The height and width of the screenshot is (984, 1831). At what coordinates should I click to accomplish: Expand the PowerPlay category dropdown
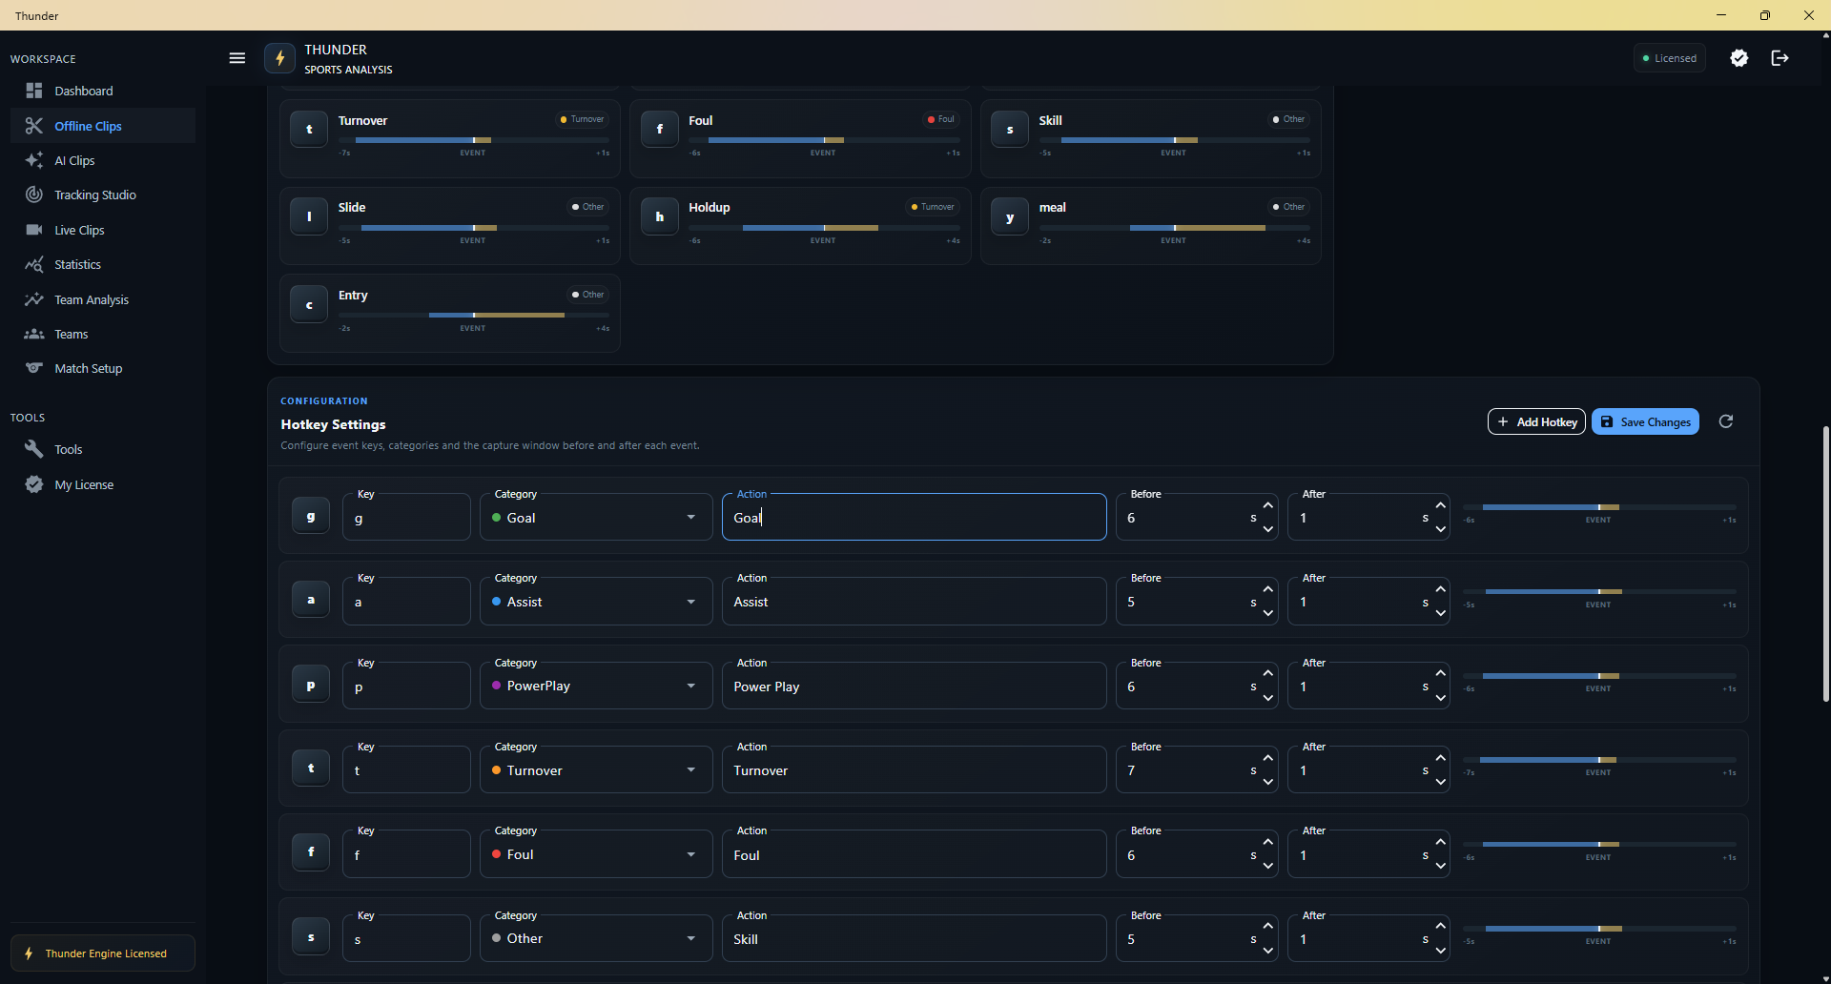pos(596,686)
